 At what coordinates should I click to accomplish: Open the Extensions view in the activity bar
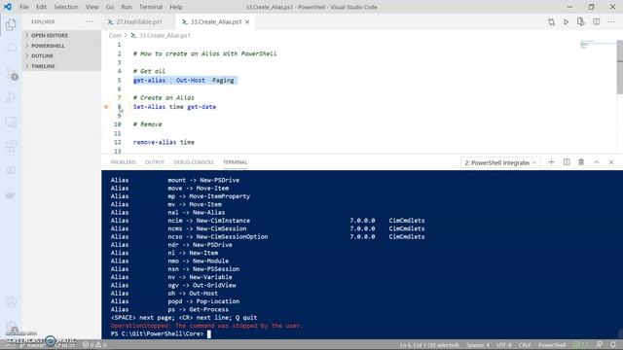coord(11,146)
